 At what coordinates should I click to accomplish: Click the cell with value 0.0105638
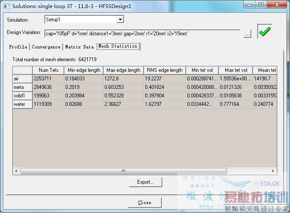(x=236, y=96)
